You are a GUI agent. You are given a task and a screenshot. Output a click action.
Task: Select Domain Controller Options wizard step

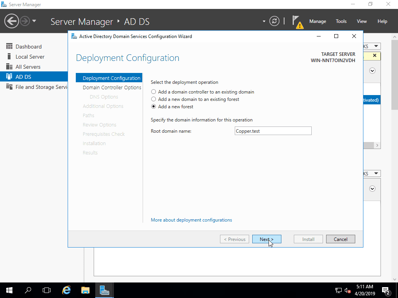pyautogui.click(x=112, y=87)
